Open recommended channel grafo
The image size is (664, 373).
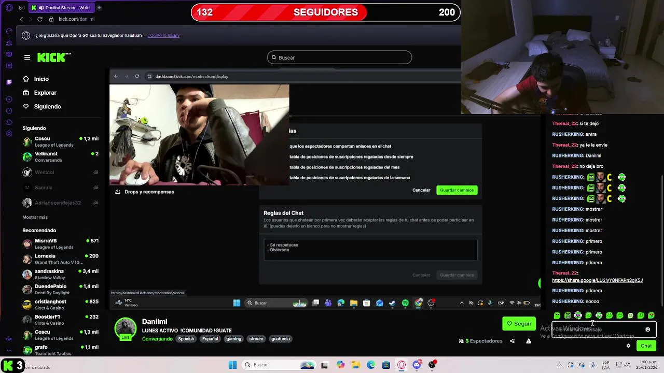pos(60,350)
